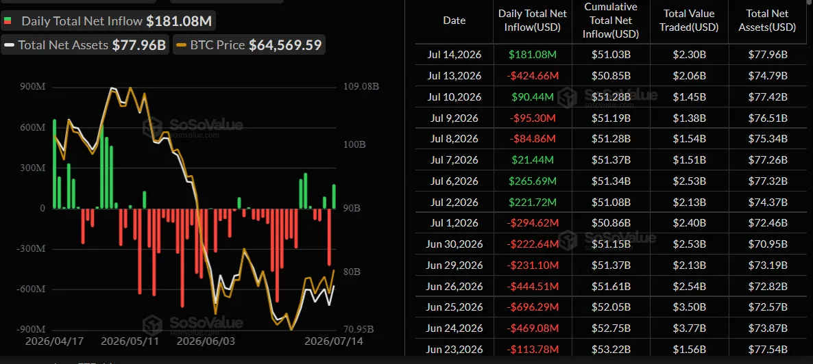
Task: Click the 2026/05/11 x-axis date label
Action: pos(130,341)
